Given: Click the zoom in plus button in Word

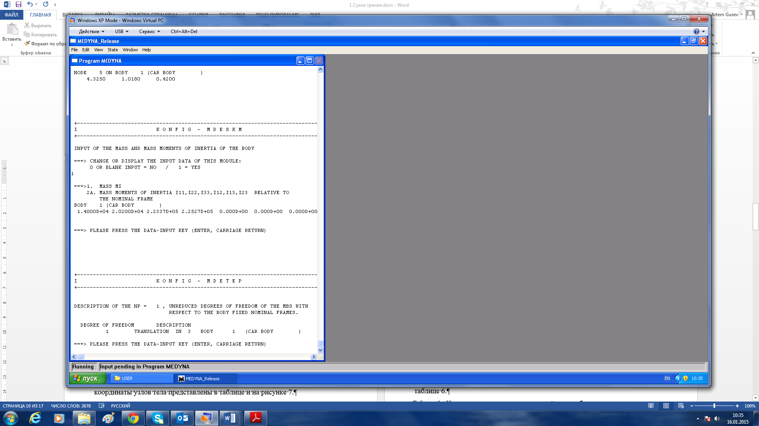Looking at the screenshot, I should [737, 405].
